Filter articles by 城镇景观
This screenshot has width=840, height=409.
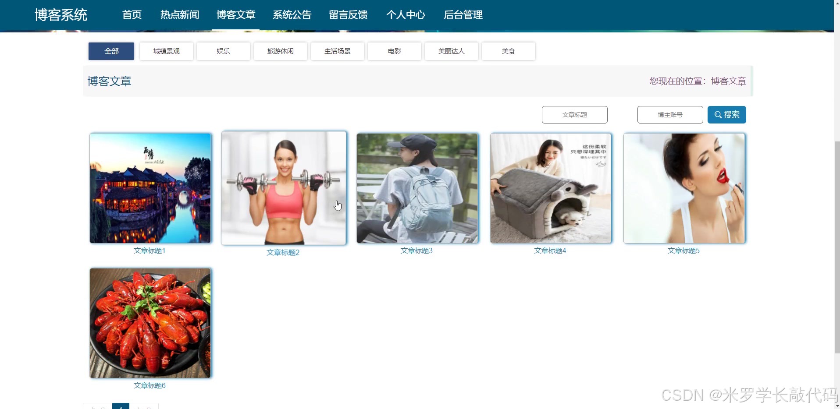[166, 51]
